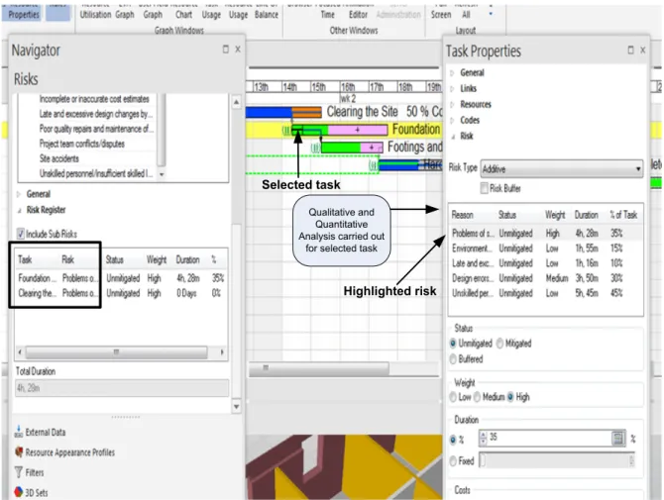Image resolution: width=664 pixels, height=500 pixels.
Task: Click the Properties ribbon button
Action: click(x=24, y=13)
